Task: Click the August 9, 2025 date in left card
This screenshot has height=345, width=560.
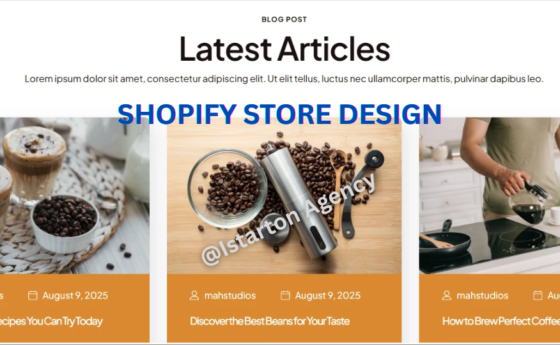Action: coord(75,295)
